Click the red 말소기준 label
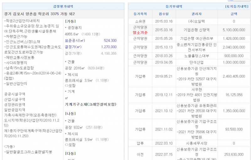The width and height of the screenshot is (251, 160). pos(140,32)
